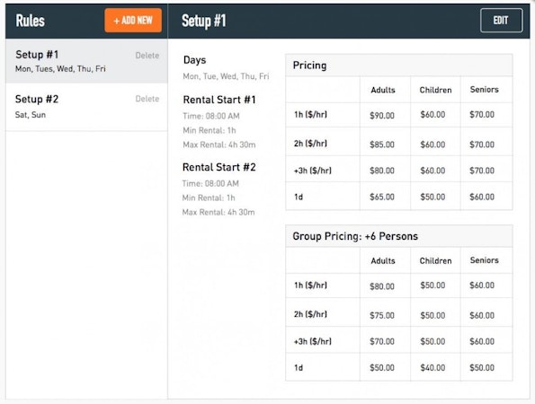Click 'Time: 08:00 AM' under Rental Start #1
Image resolution: width=535 pixels, height=404 pixels.
tap(211, 116)
